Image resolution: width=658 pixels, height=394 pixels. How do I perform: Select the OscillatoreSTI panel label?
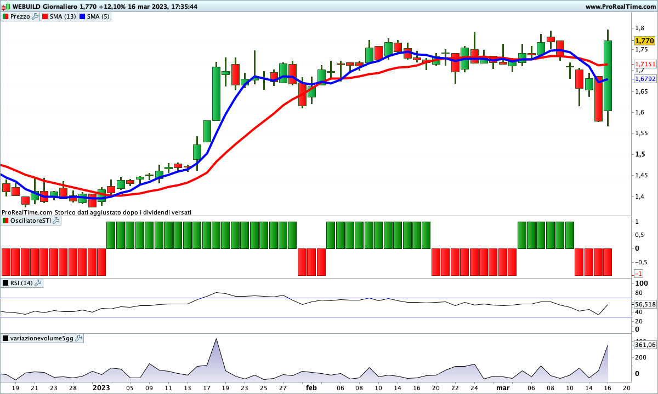pos(31,221)
